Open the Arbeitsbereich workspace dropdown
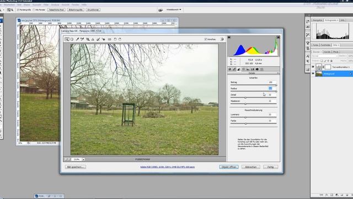 pyautogui.click(x=174, y=10)
